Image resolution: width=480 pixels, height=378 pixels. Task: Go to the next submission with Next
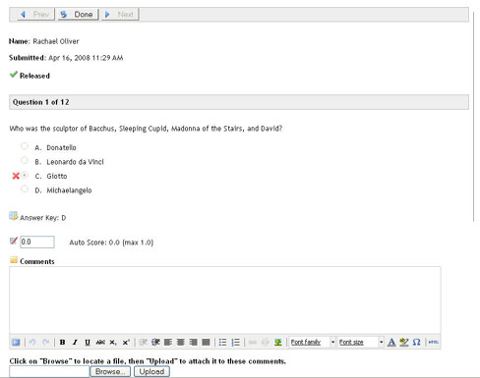coord(120,15)
